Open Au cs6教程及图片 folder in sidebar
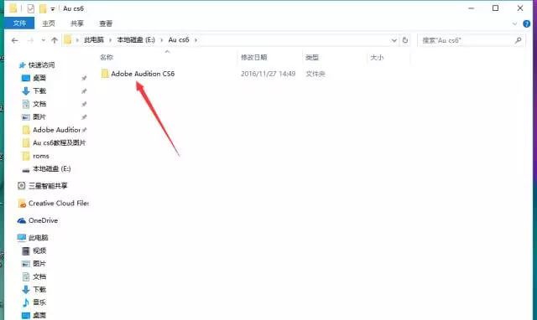Image resolution: width=537 pixels, height=320 pixels. point(59,143)
